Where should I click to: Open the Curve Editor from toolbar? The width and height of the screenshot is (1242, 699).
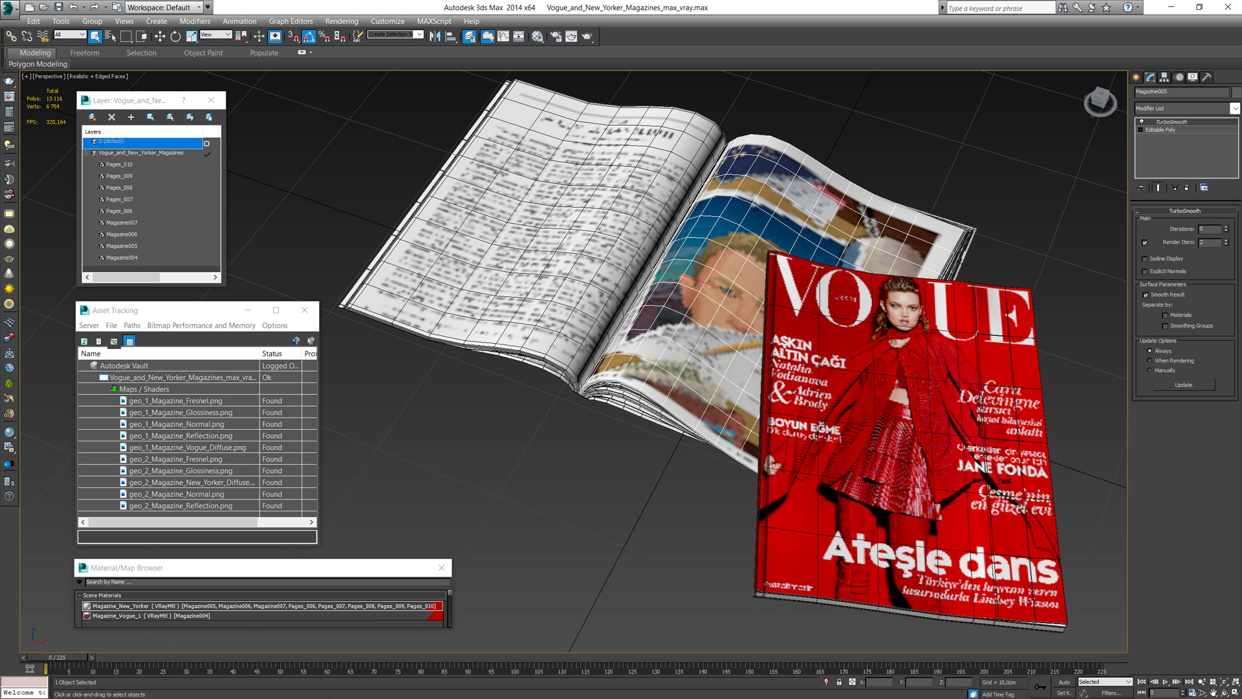pos(503,36)
